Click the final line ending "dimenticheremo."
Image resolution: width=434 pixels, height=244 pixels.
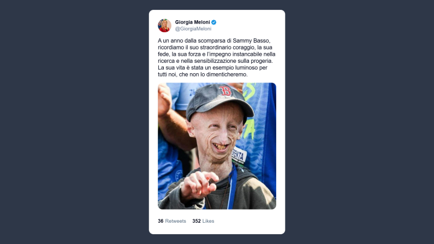[x=203, y=74]
